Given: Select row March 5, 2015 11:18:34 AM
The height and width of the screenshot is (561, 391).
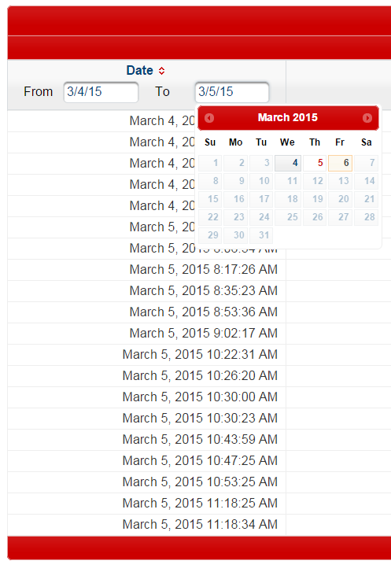Looking at the screenshot, I should coord(200,525).
